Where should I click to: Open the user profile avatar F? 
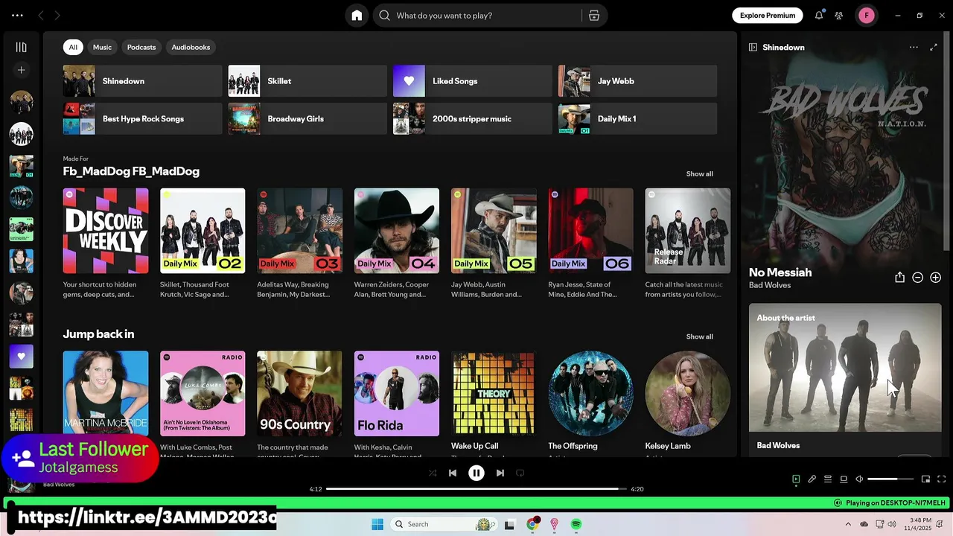[867, 16]
